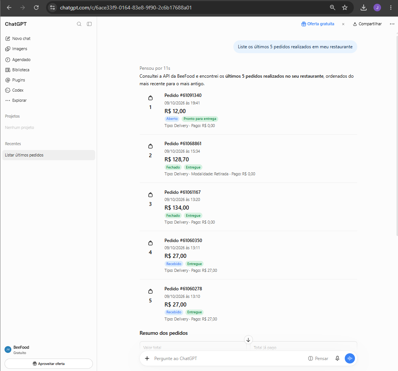Start voice mode with blue waveform button
This screenshot has width=398, height=371.
click(x=350, y=358)
